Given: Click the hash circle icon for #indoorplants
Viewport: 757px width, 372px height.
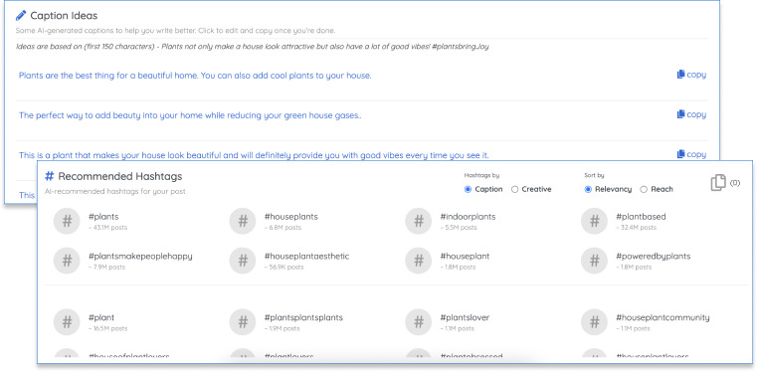Looking at the screenshot, I should pyautogui.click(x=418, y=221).
